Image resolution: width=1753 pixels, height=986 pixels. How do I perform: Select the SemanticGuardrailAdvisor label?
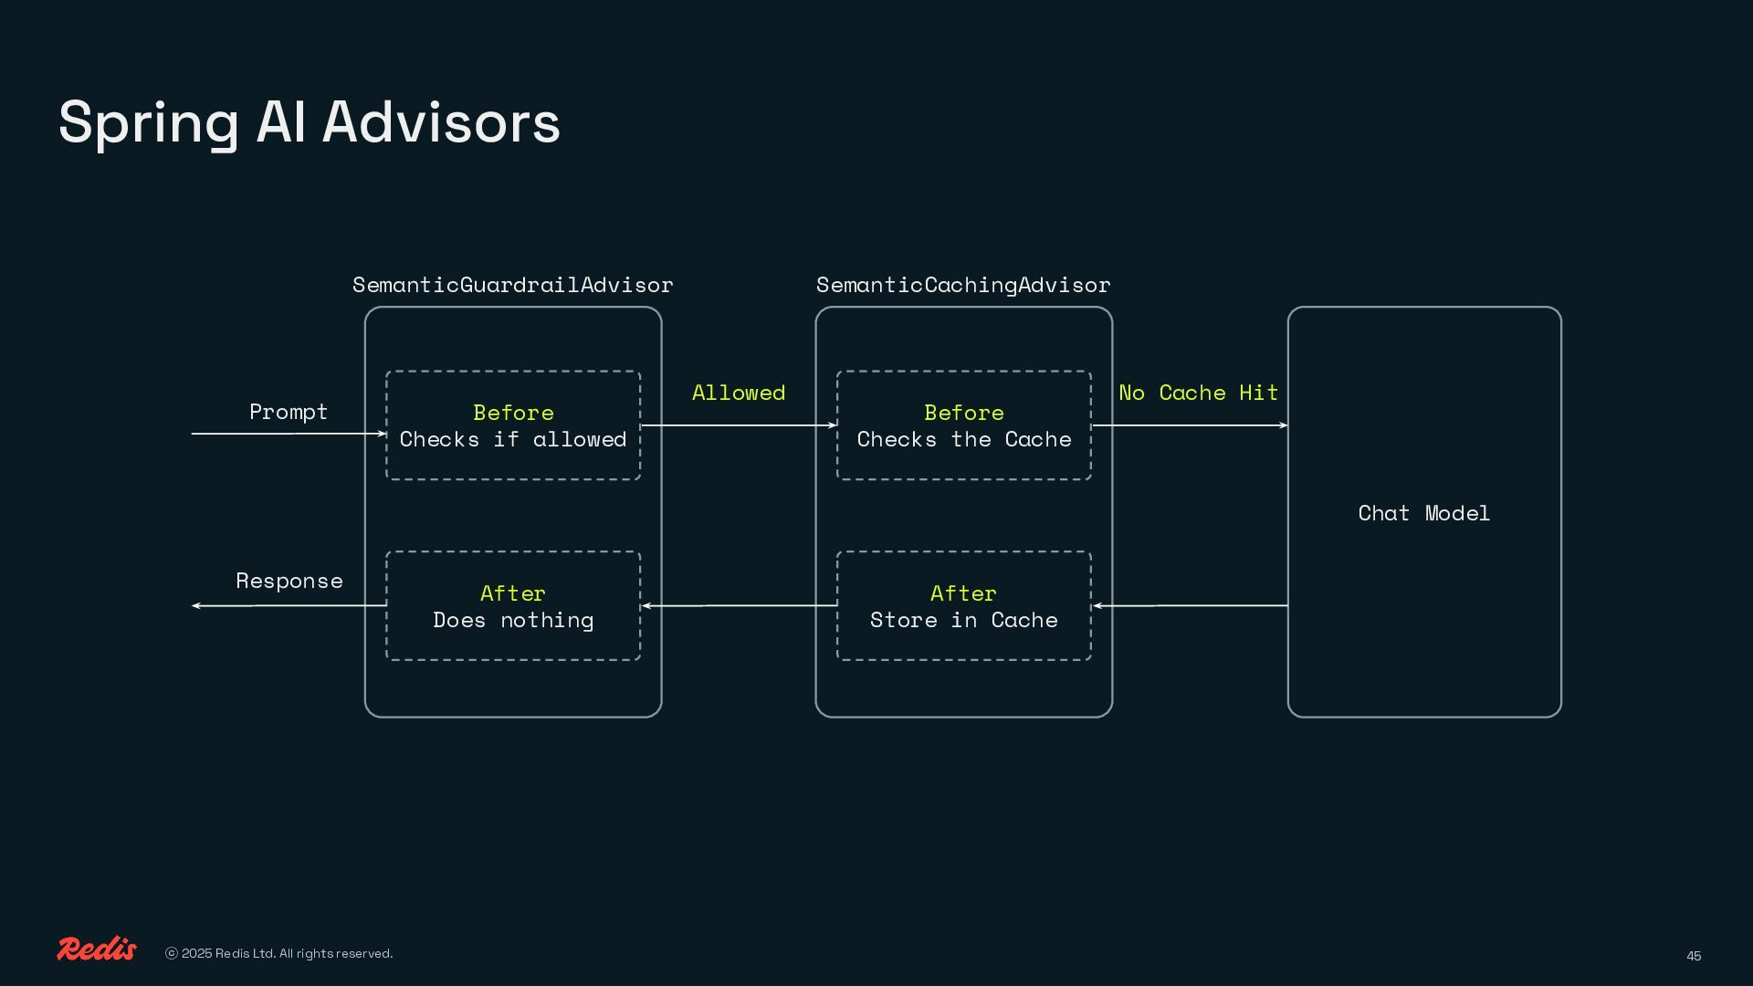click(512, 285)
